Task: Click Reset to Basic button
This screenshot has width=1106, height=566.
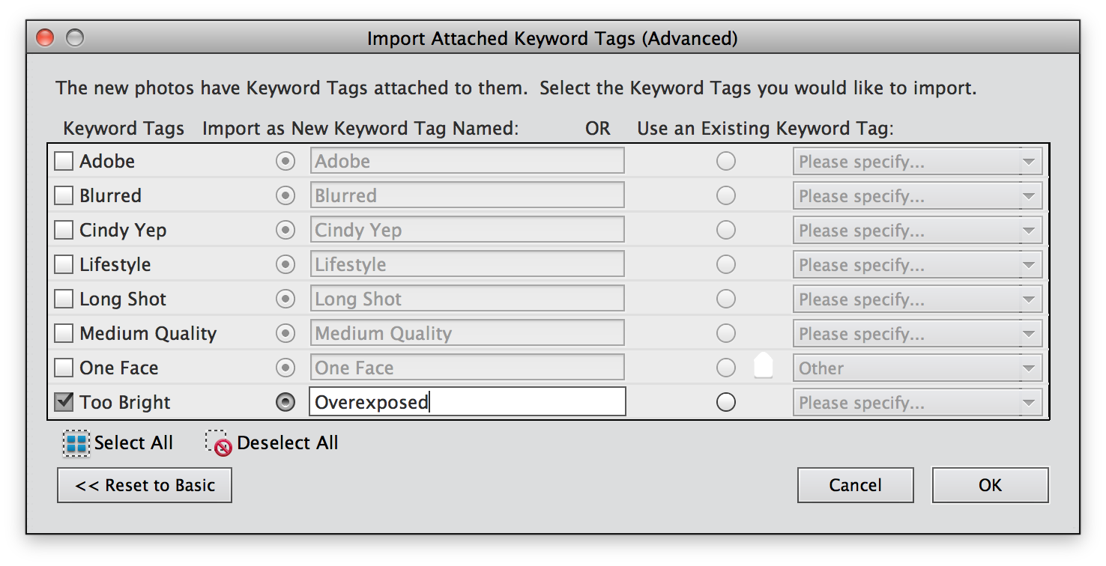Action: [x=145, y=485]
